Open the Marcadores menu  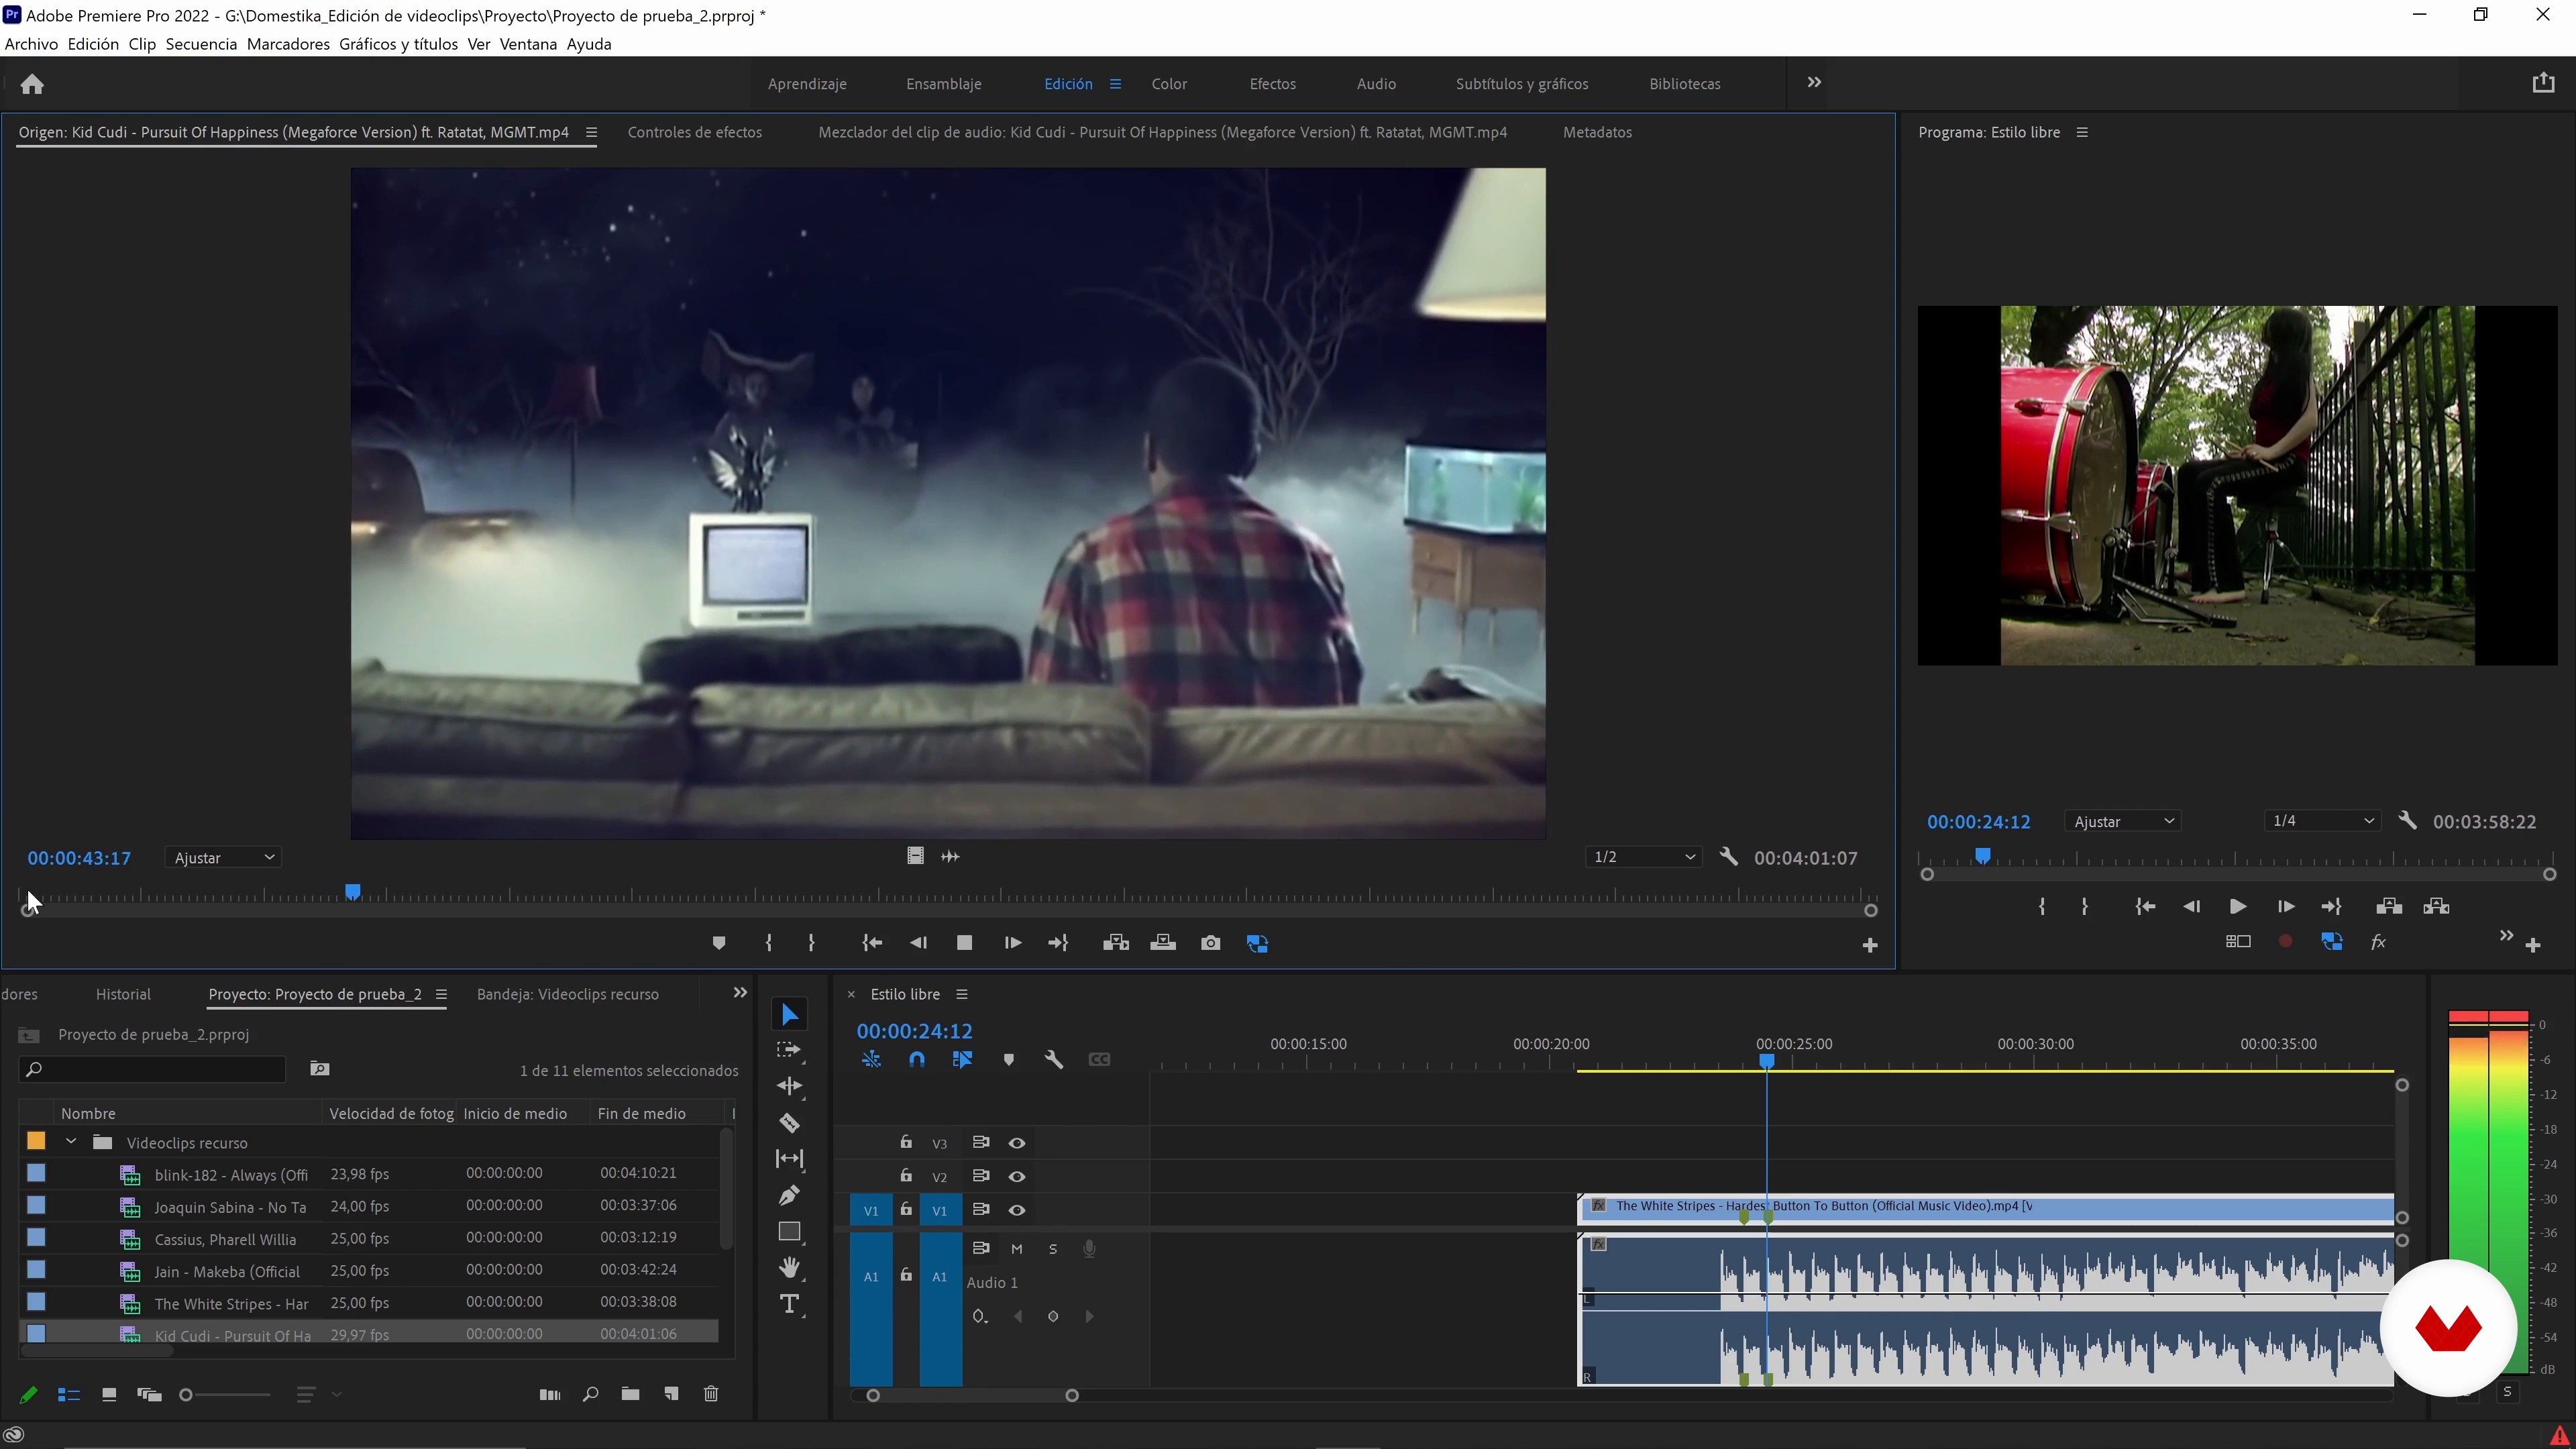[x=288, y=44]
